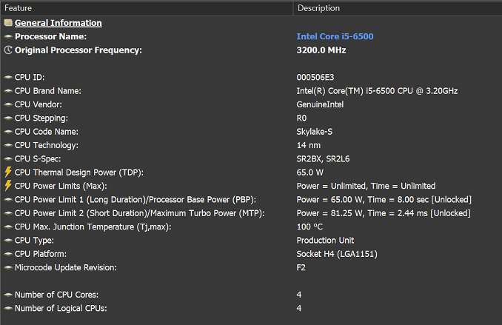Viewport: 502px width, 325px height.
Task: Click the chip icon beside CPU Power Limit 1
Action: pos(8,199)
